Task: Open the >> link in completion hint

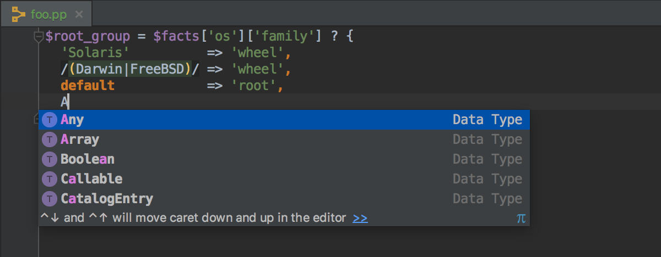Action: 360,218
